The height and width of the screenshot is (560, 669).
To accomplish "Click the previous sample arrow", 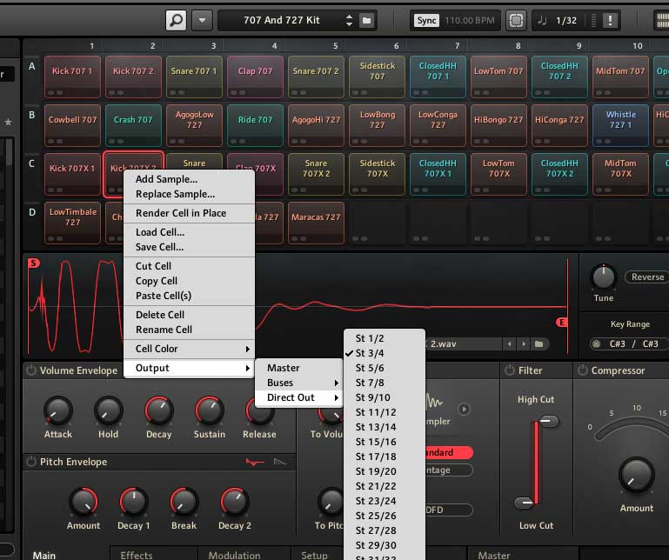I will 510,343.
